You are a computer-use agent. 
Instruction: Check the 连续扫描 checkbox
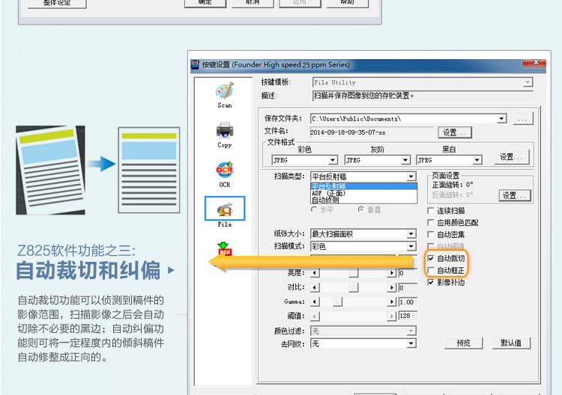(431, 210)
